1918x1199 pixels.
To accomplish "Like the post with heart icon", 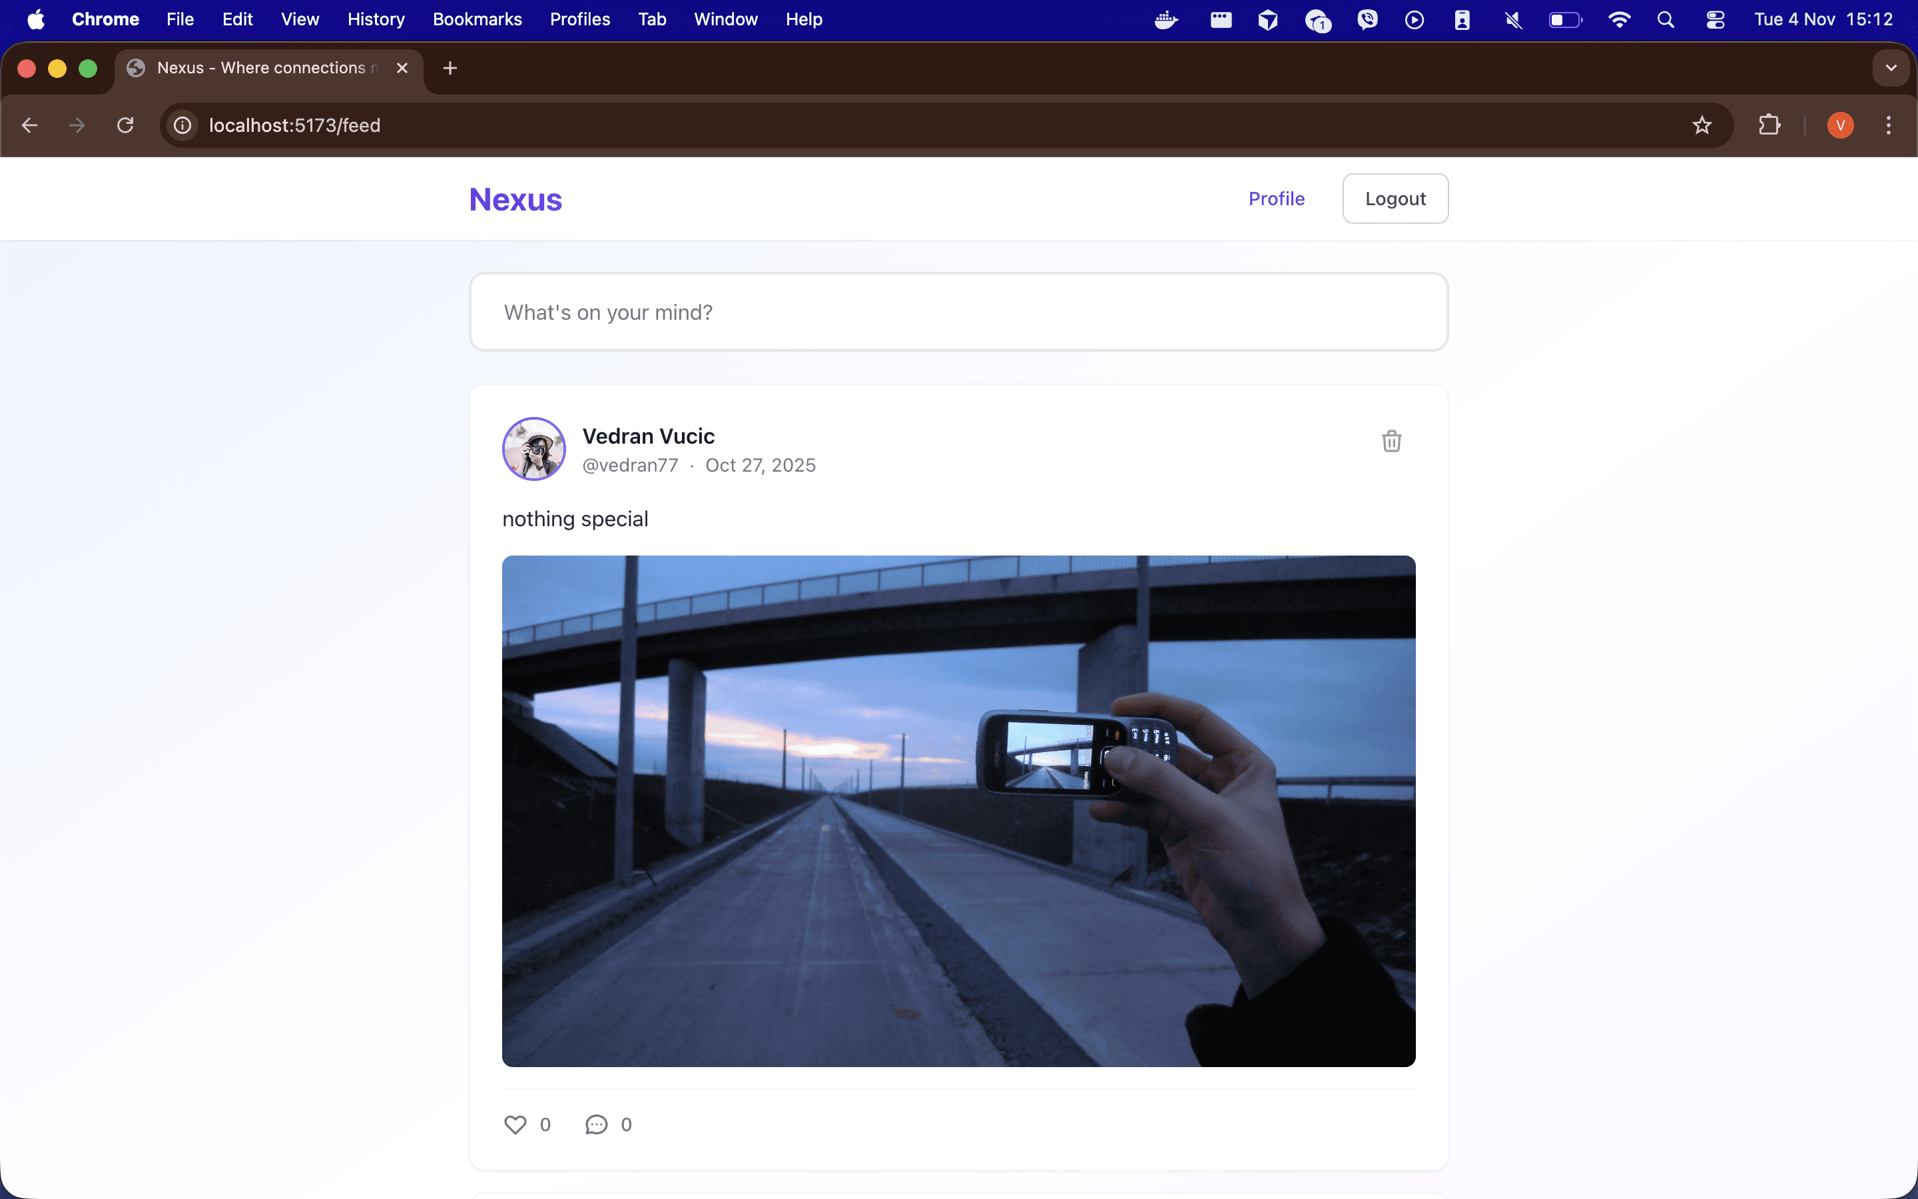I will click(x=515, y=1124).
